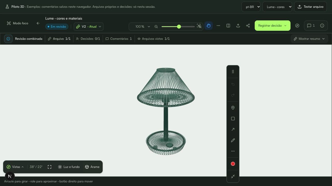This screenshot has width=332, height=186.
Task: Click the annotation toolbar drag handle
Action: [233, 72]
